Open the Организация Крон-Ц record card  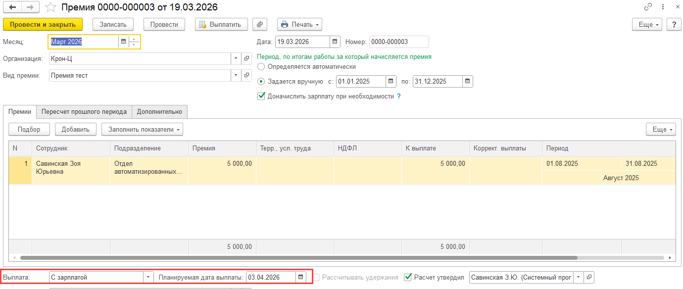click(x=246, y=59)
